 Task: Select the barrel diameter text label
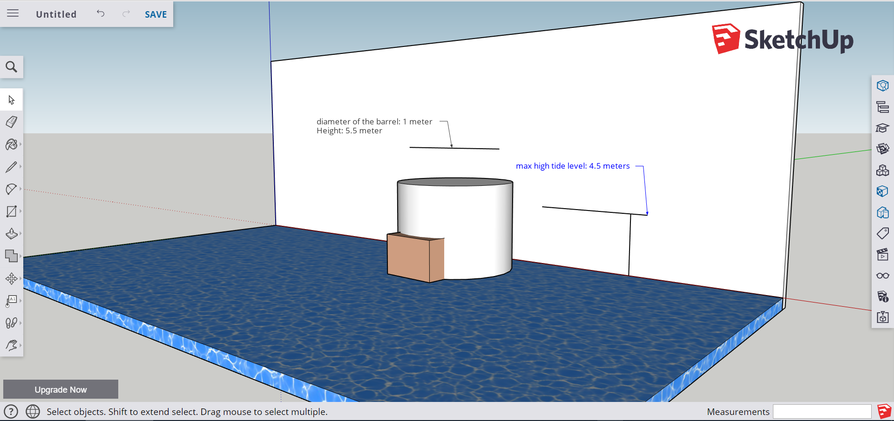point(374,126)
